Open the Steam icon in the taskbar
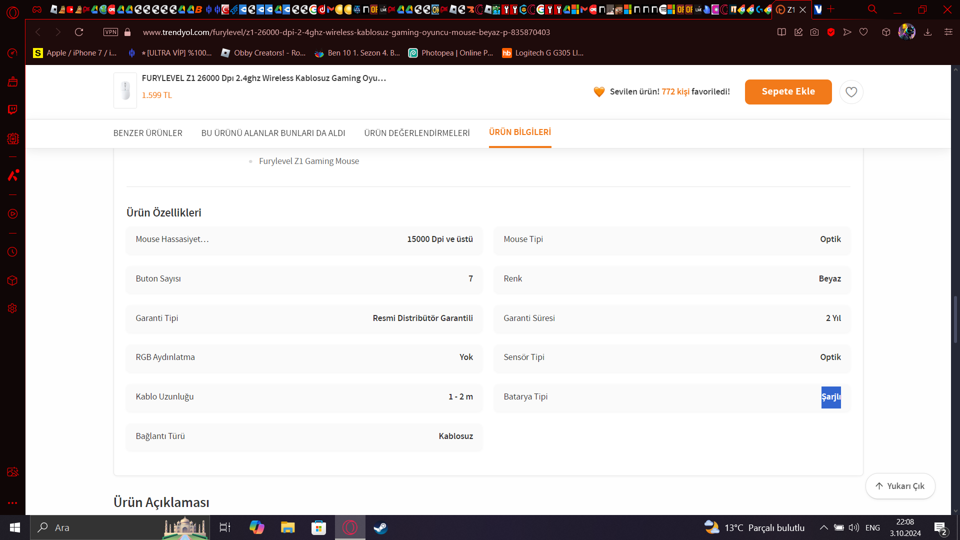Screen dimensions: 960x540 (x=380, y=527)
